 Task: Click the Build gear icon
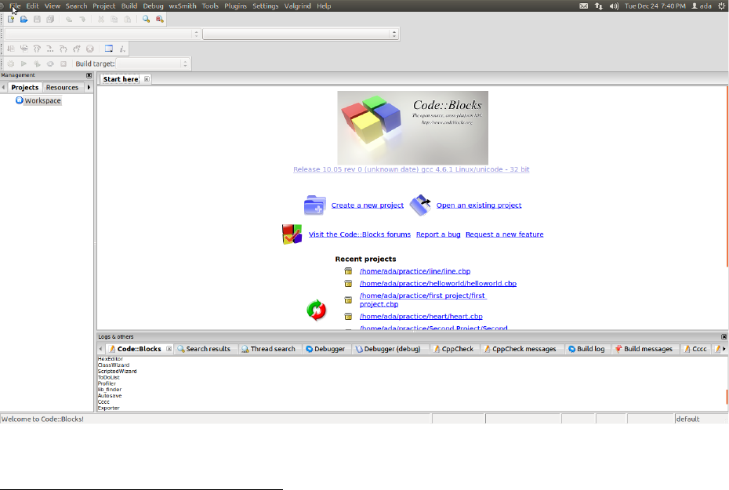click(11, 64)
